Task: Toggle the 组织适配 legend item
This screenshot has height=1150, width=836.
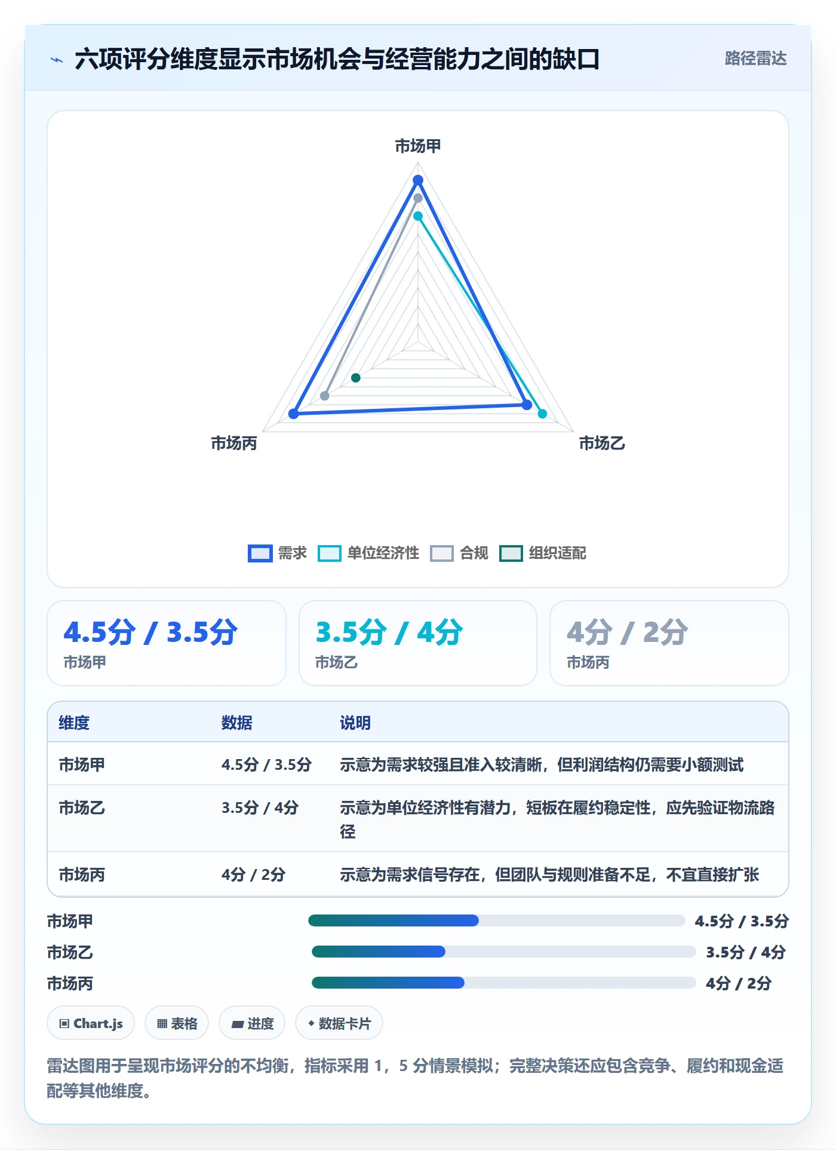Action: (543, 553)
